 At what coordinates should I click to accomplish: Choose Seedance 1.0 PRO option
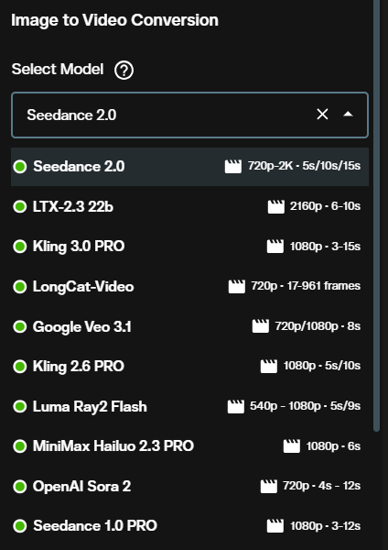pyautogui.click(x=189, y=526)
